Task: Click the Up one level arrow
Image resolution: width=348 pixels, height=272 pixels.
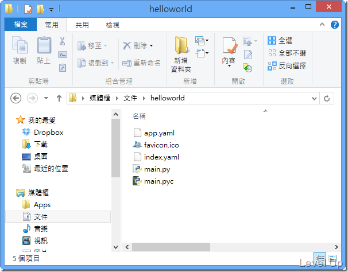Action: (x=59, y=98)
